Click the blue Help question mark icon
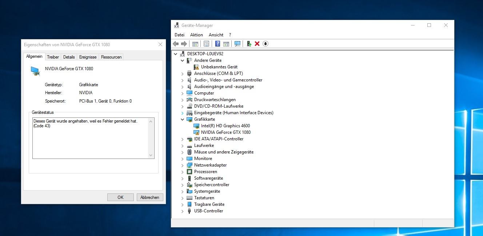The width and height of the screenshot is (483, 236). (x=217, y=44)
